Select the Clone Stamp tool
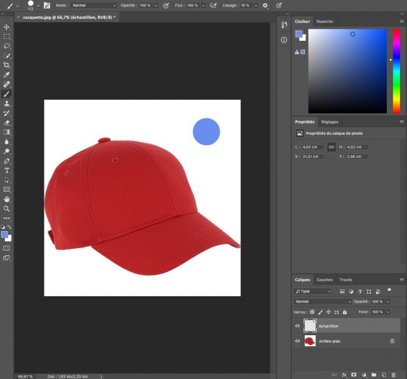 (x=7, y=103)
